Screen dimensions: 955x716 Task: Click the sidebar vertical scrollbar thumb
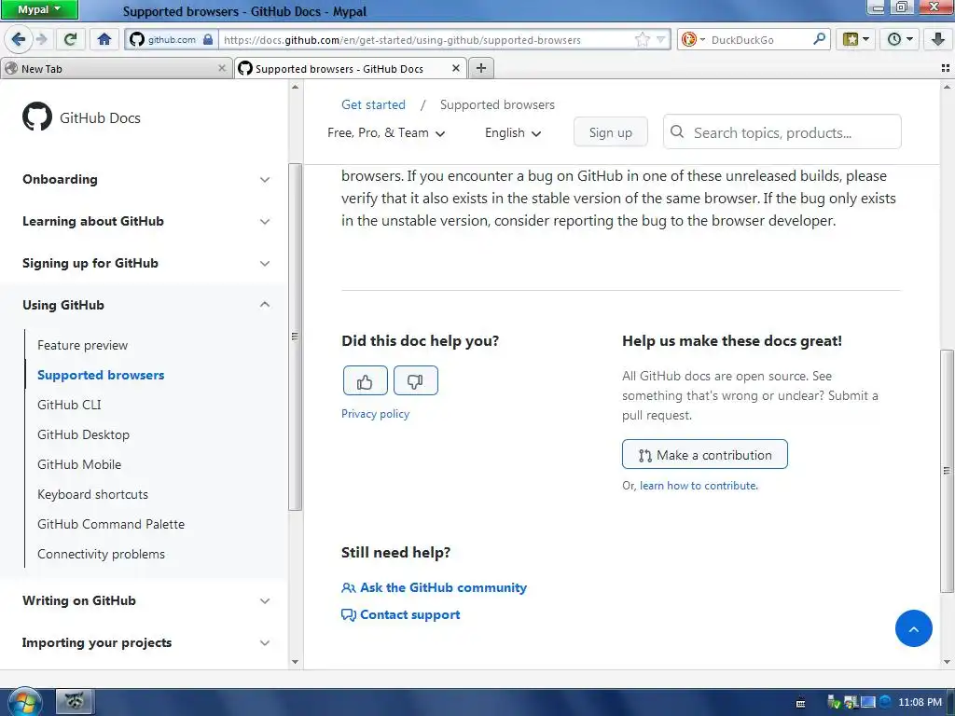[x=296, y=337]
